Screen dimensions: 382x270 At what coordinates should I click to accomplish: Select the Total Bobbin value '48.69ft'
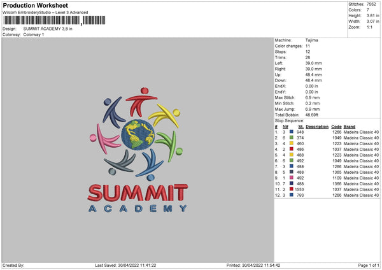pos(312,115)
